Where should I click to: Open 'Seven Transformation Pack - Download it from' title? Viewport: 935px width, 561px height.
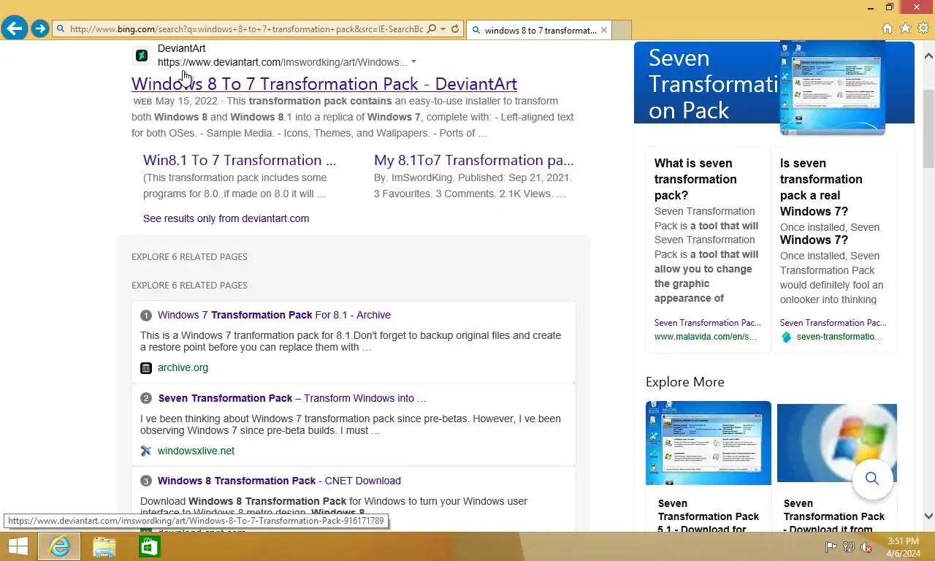click(834, 516)
